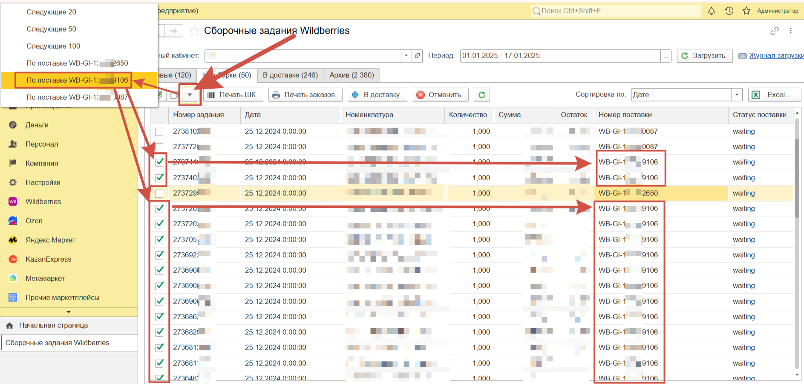Tick checkbox for task row 273810
Image resolution: width=804 pixels, height=384 pixels.
pos(159,132)
